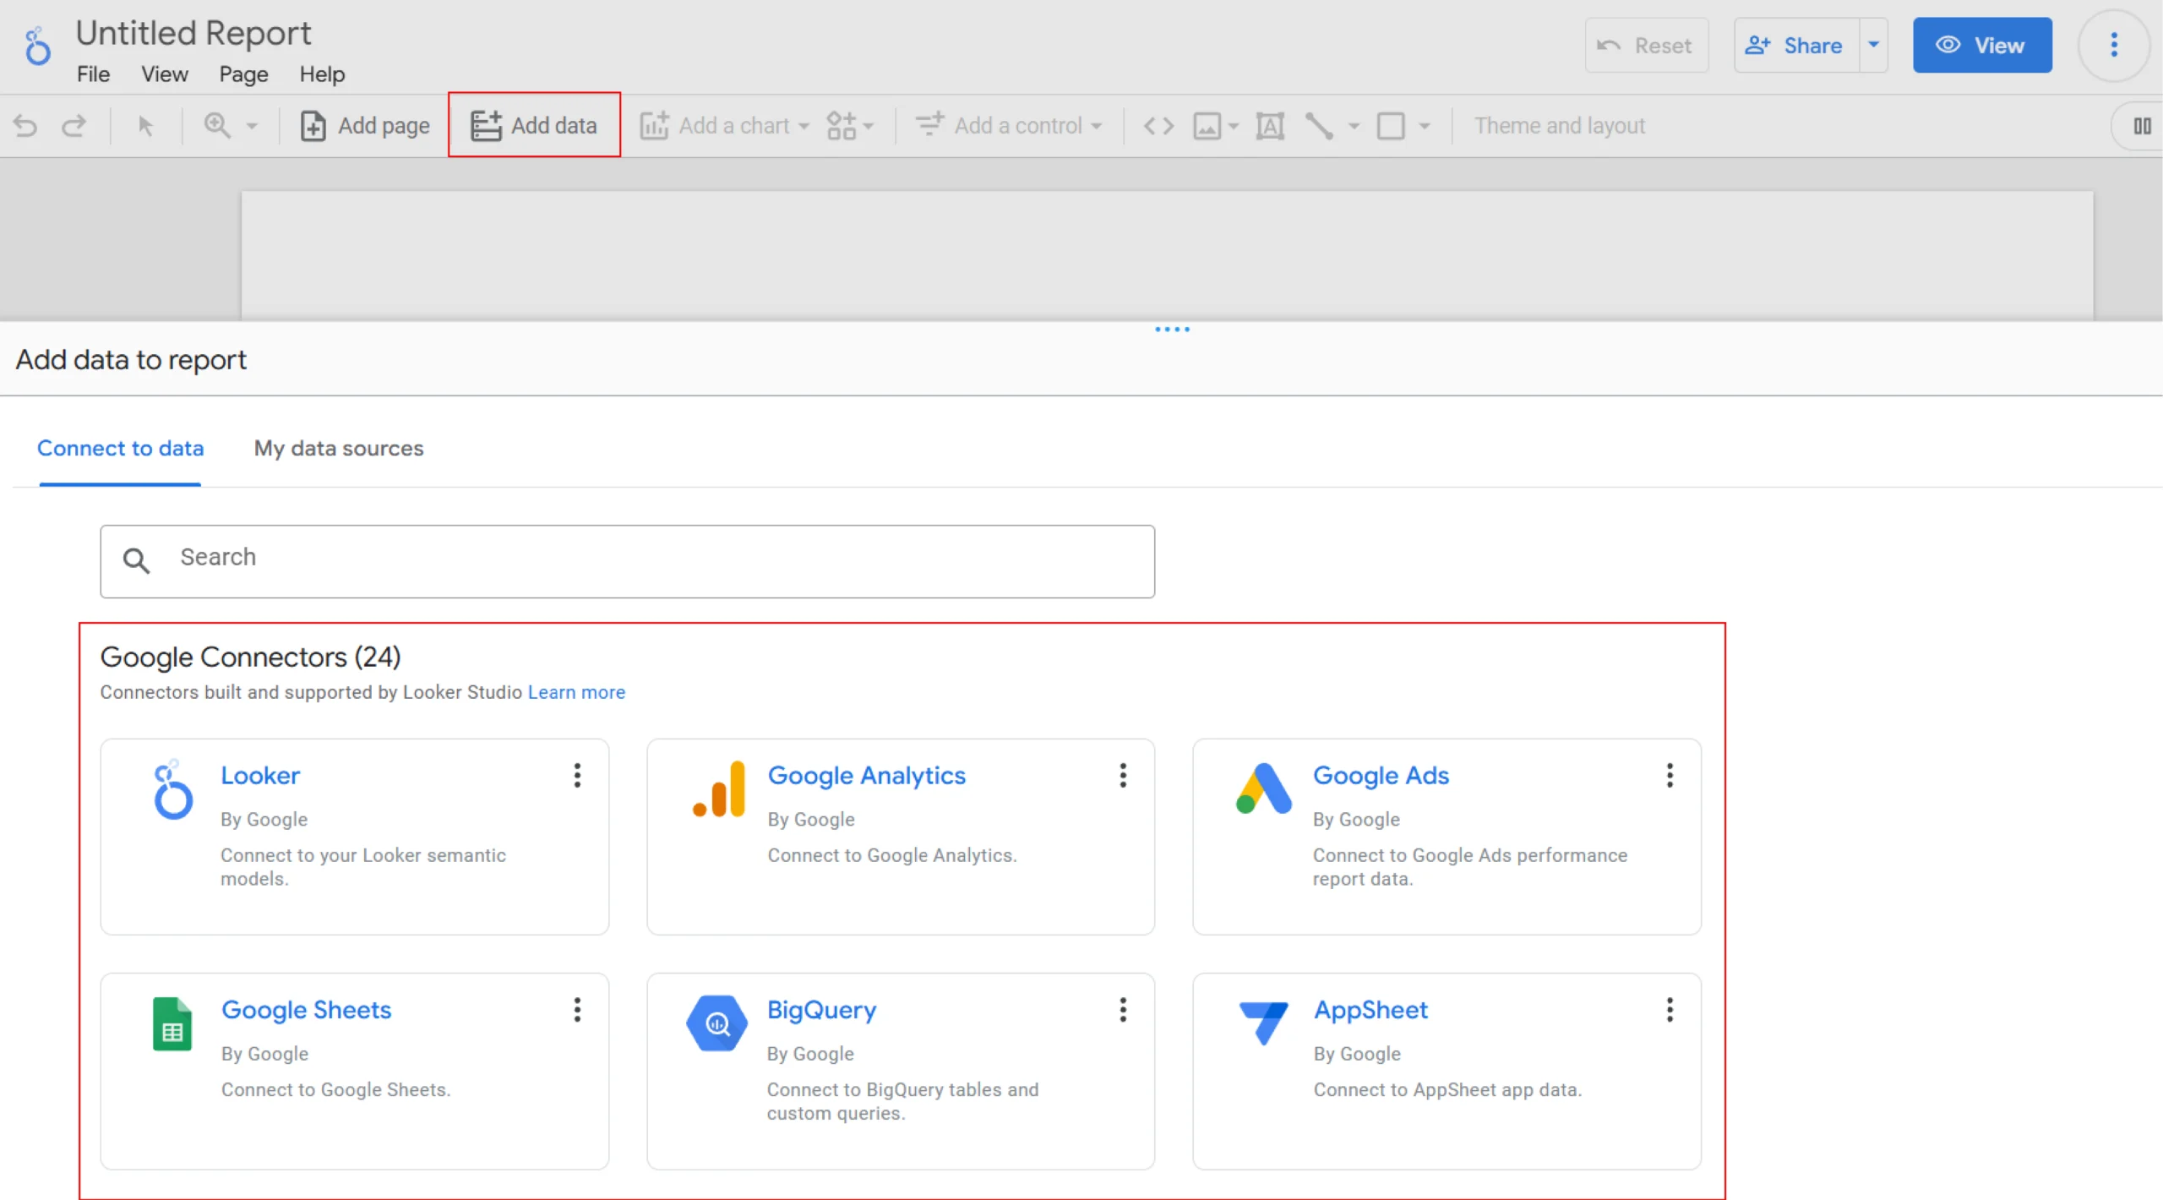Screen dimensions: 2163x1200
Task: Click the Google Sheets connector title
Action: pos(306,1010)
